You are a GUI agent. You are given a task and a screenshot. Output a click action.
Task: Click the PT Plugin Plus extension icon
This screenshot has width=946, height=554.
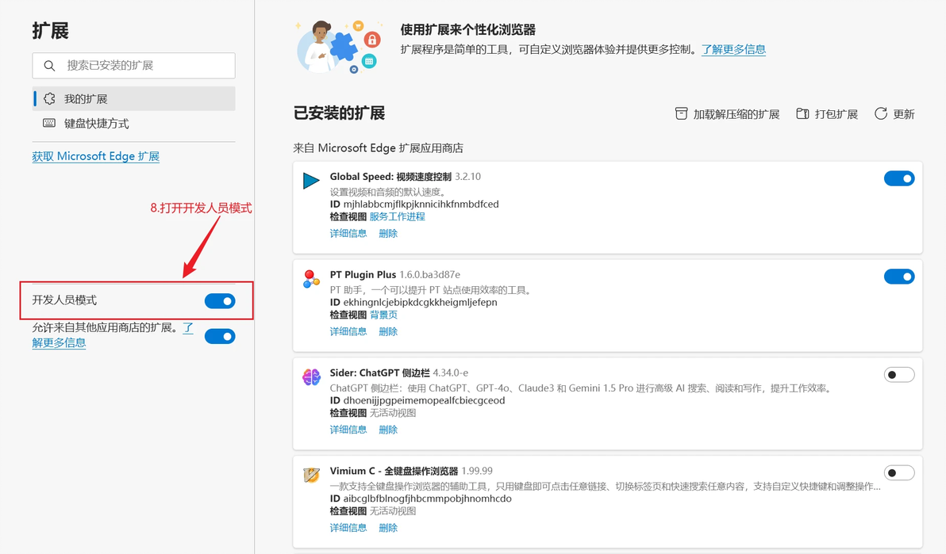[x=311, y=279]
